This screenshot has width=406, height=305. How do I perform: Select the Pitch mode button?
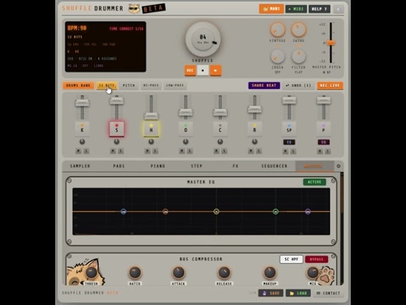coord(129,85)
